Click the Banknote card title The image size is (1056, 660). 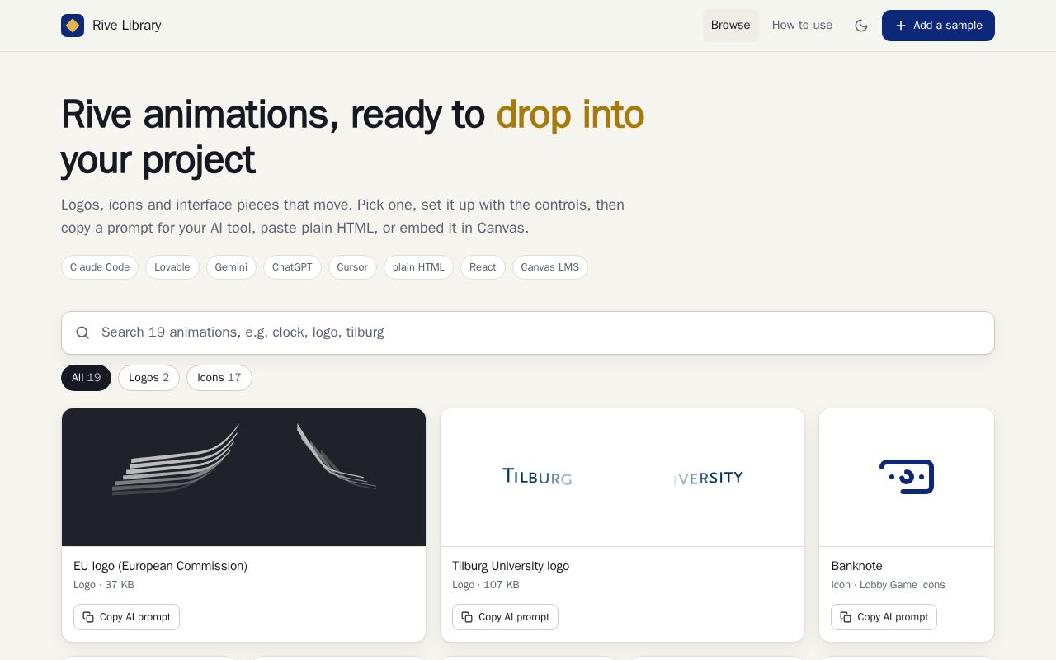856,566
